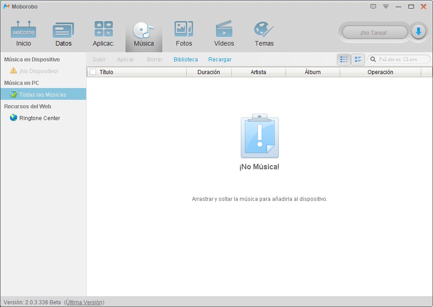Sort by the Título column
Viewport: 433px width, 307px height.
[137, 72]
